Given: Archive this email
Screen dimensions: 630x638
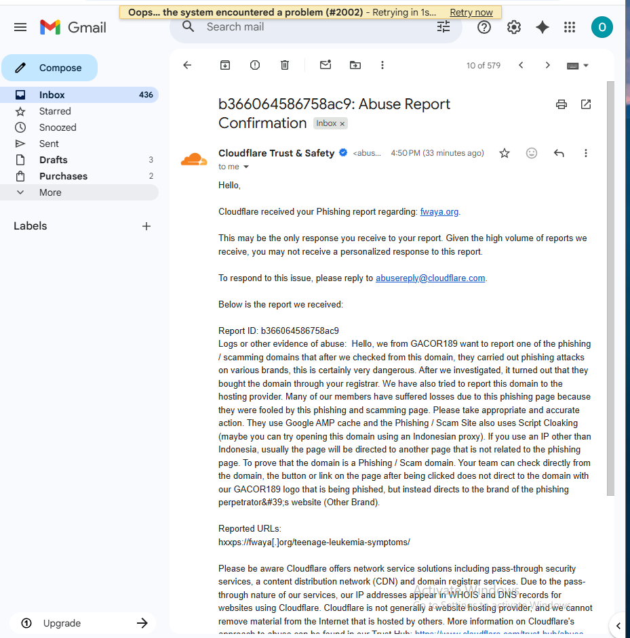Looking at the screenshot, I should 225,65.
